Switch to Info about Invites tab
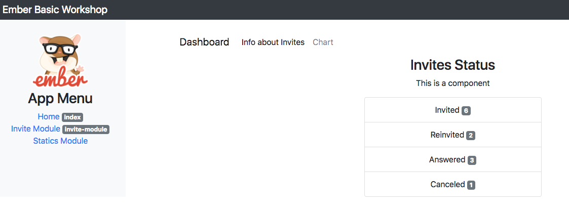The height and width of the screenshot is (214, 569). click(273, 42)
